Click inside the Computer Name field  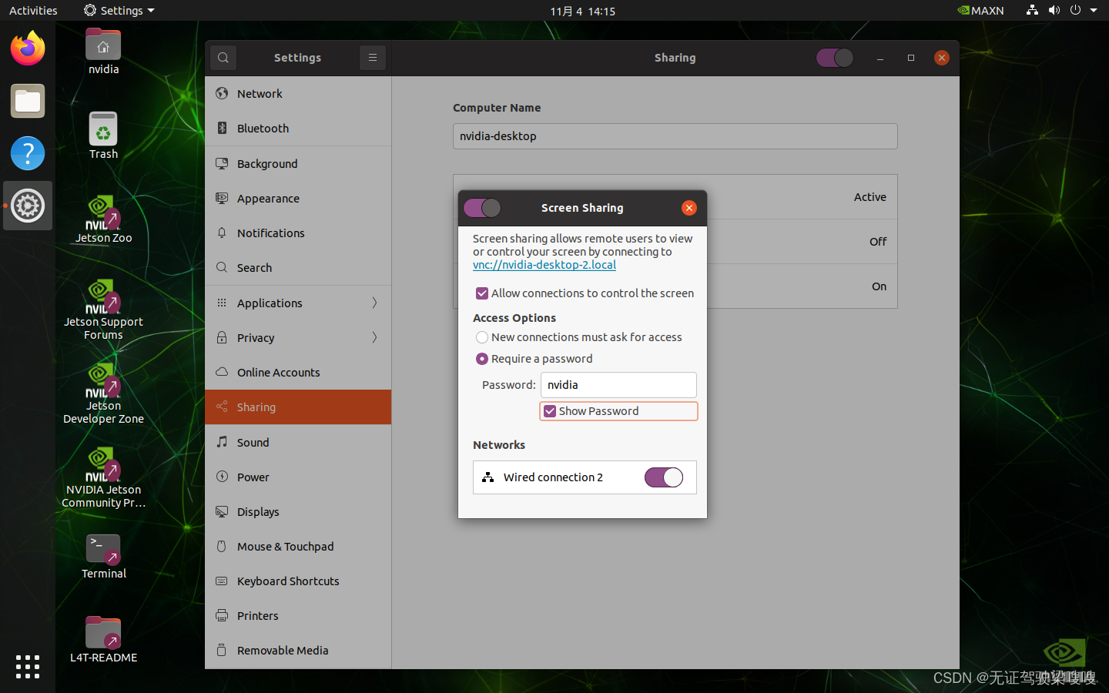[675, 136]
